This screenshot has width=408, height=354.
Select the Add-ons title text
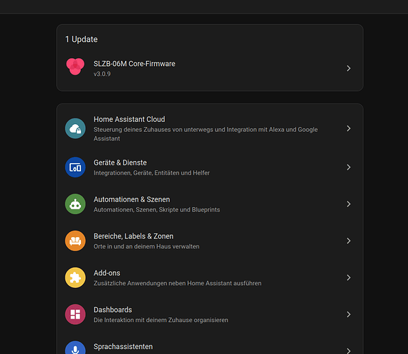(107, 273)
